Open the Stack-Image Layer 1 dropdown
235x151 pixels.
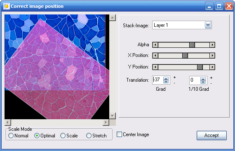coord(208,25)
